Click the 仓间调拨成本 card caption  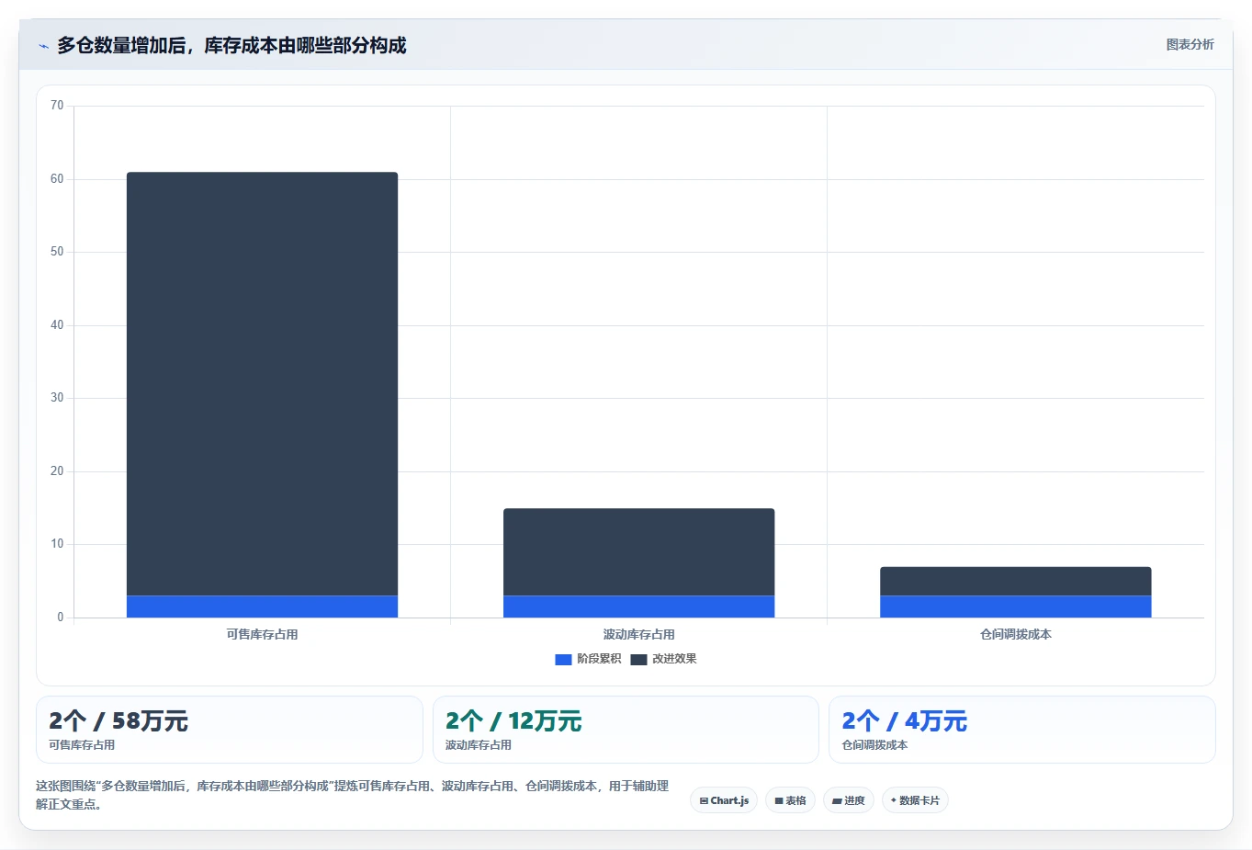point(874,745)
